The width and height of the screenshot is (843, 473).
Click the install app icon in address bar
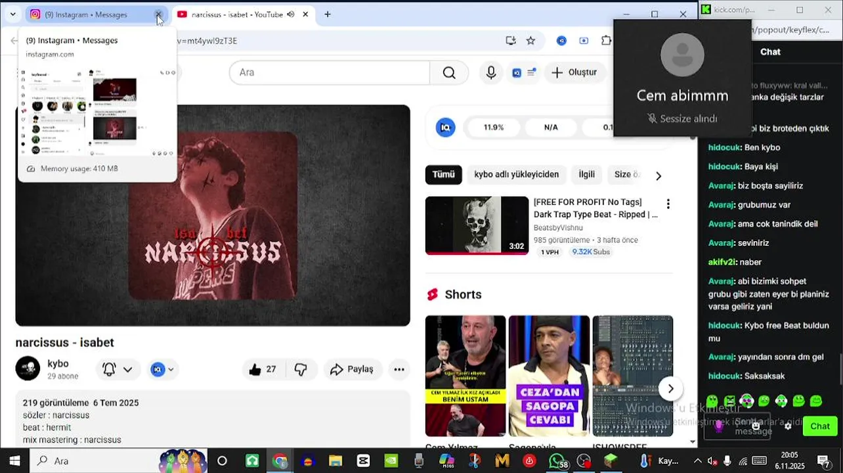point(511,41)
